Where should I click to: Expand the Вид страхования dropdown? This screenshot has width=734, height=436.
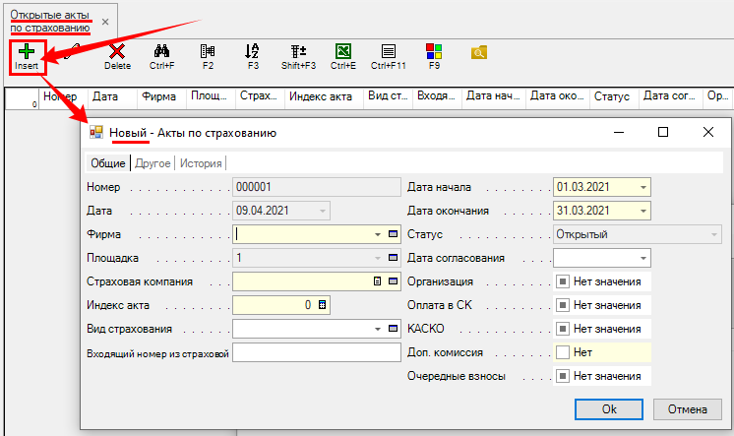(377, 329)
